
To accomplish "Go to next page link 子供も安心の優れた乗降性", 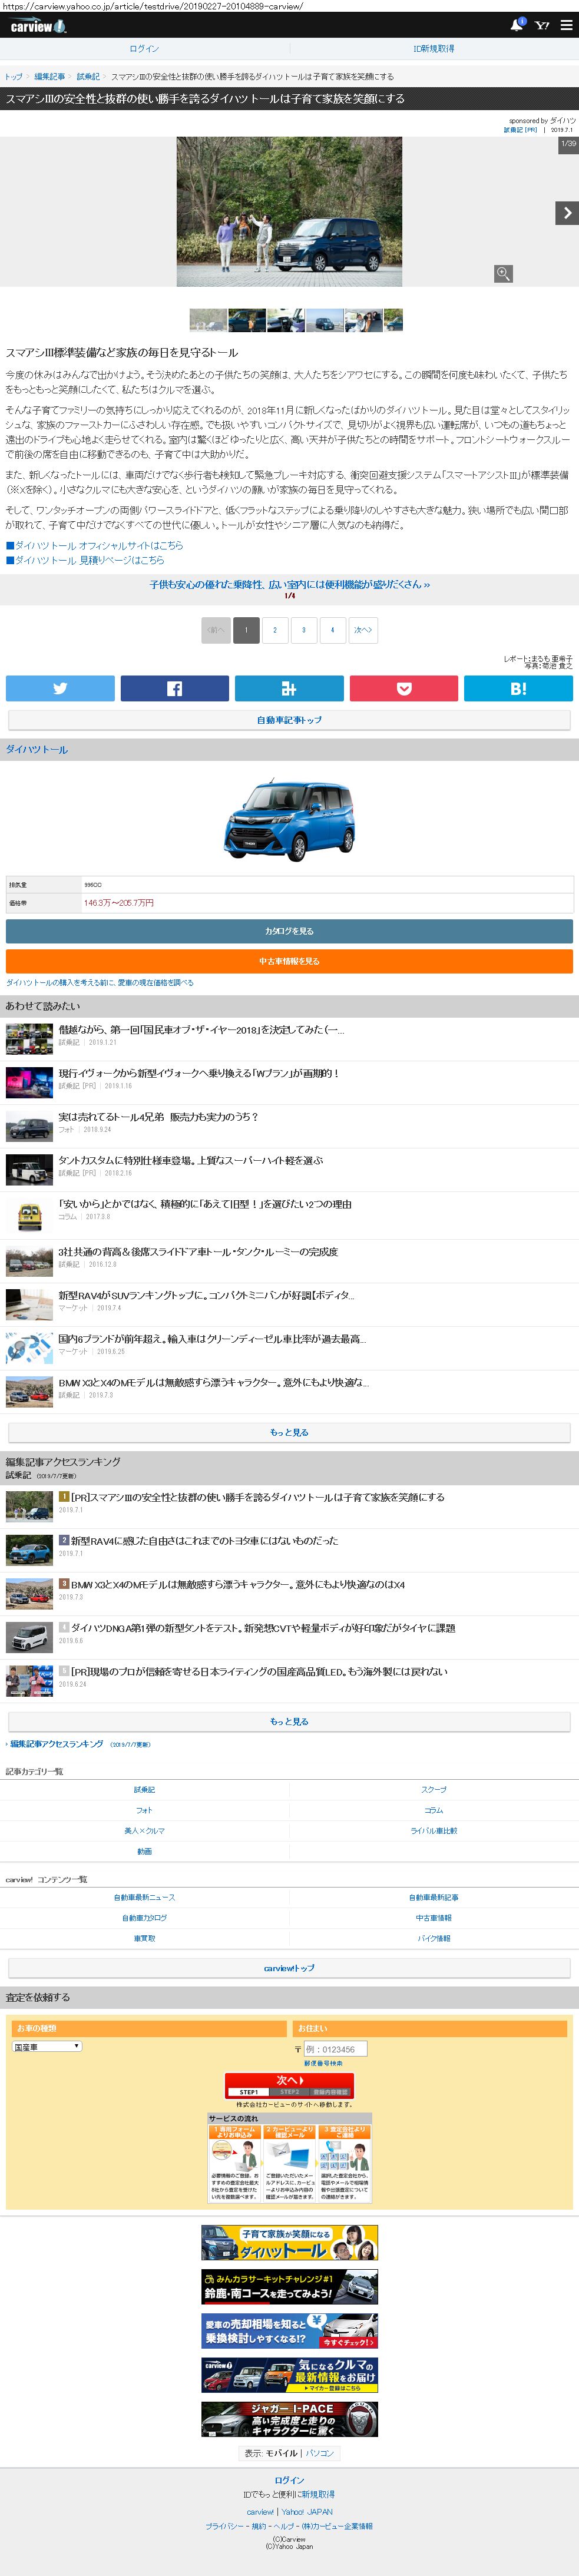I will (x=290, y=584).
